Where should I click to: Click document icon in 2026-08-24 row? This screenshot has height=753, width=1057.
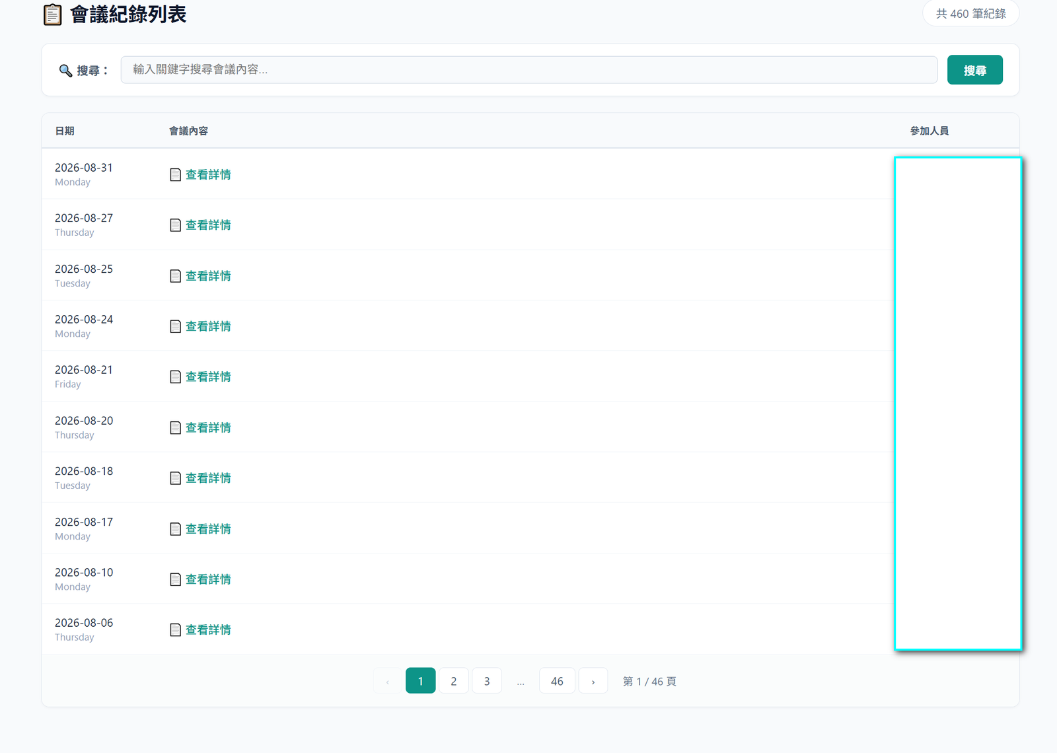[x=175, y=326]
